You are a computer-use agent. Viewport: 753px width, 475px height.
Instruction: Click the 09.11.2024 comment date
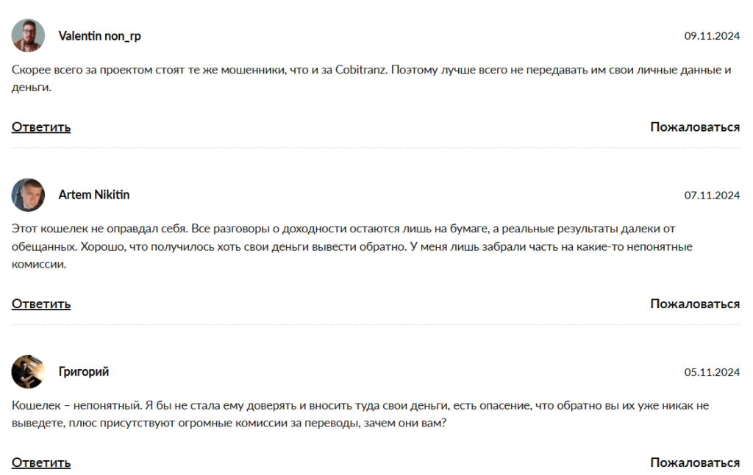tap(712, 35)
